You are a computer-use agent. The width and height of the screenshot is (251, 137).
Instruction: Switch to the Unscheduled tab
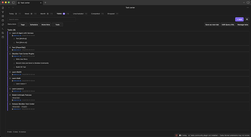[x=80, y=14]
